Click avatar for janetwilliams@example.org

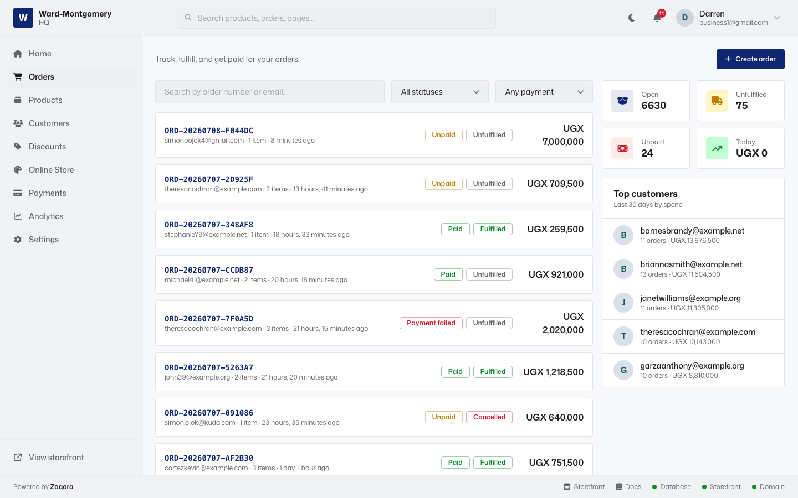pyautogui.click(x=623, y=303)
